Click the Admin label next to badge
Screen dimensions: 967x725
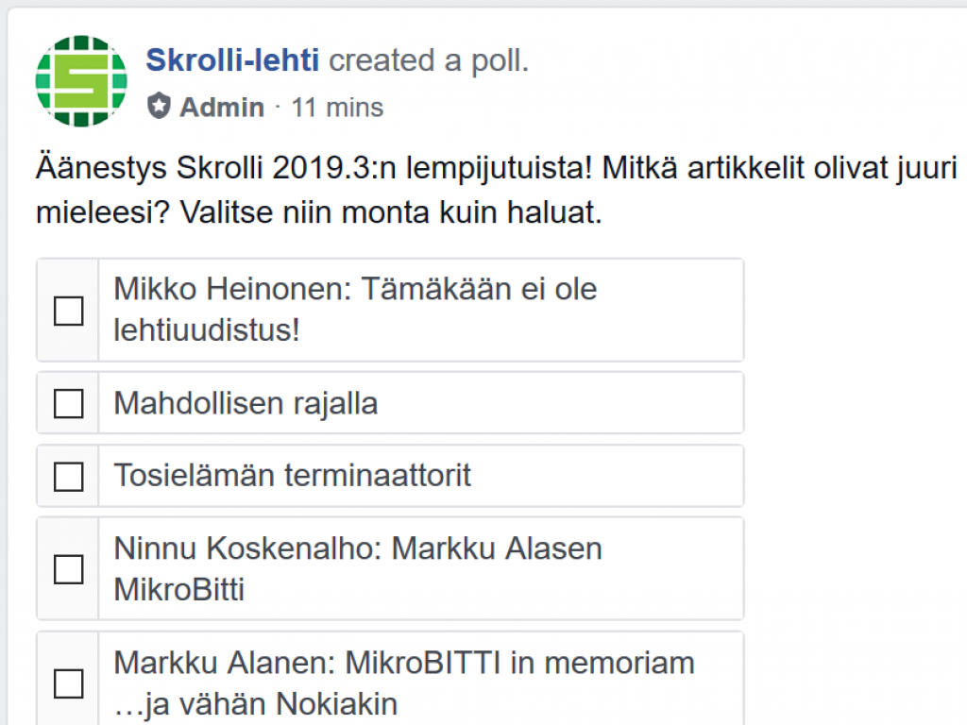tap(222, 108)
